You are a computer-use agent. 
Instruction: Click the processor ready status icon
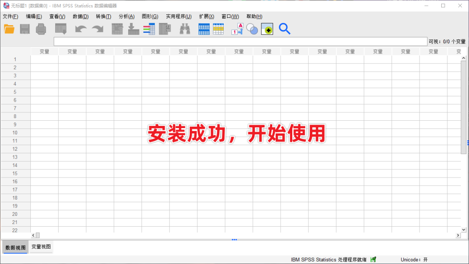373,260
